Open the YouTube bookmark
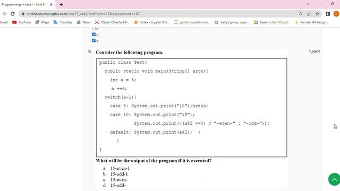340x191 pixels. [x=21, y=22]
